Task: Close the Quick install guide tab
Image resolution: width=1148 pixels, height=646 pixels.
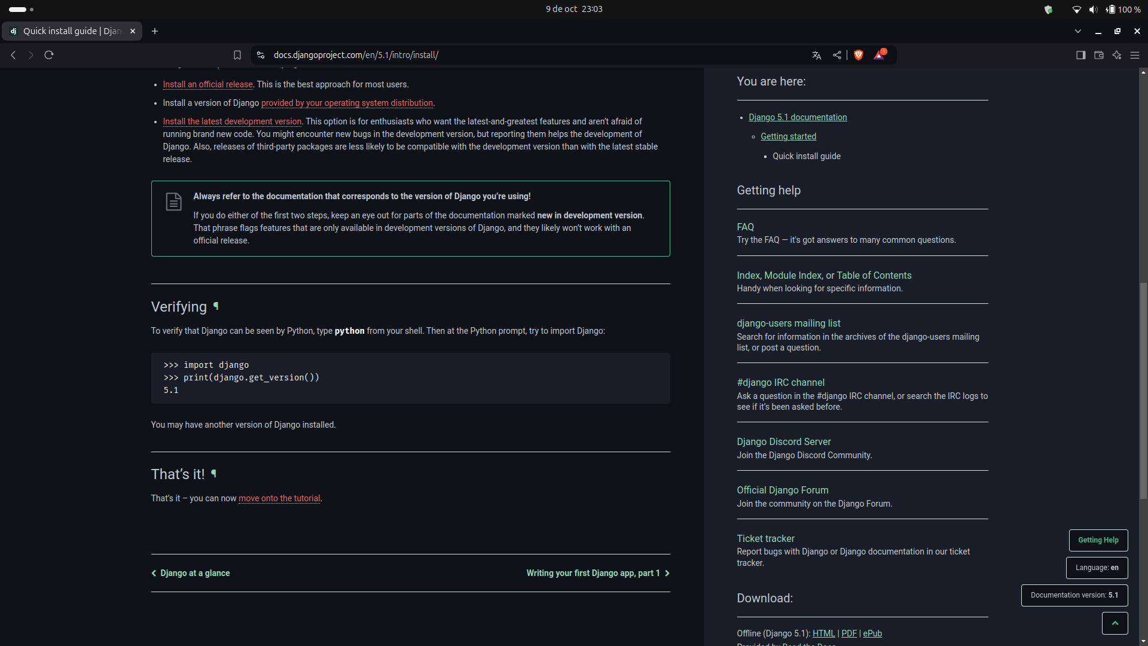Action: (x=133, y=31)
